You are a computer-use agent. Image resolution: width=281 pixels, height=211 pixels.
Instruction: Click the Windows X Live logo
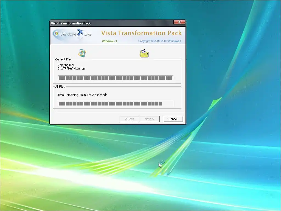pos(72,34)
